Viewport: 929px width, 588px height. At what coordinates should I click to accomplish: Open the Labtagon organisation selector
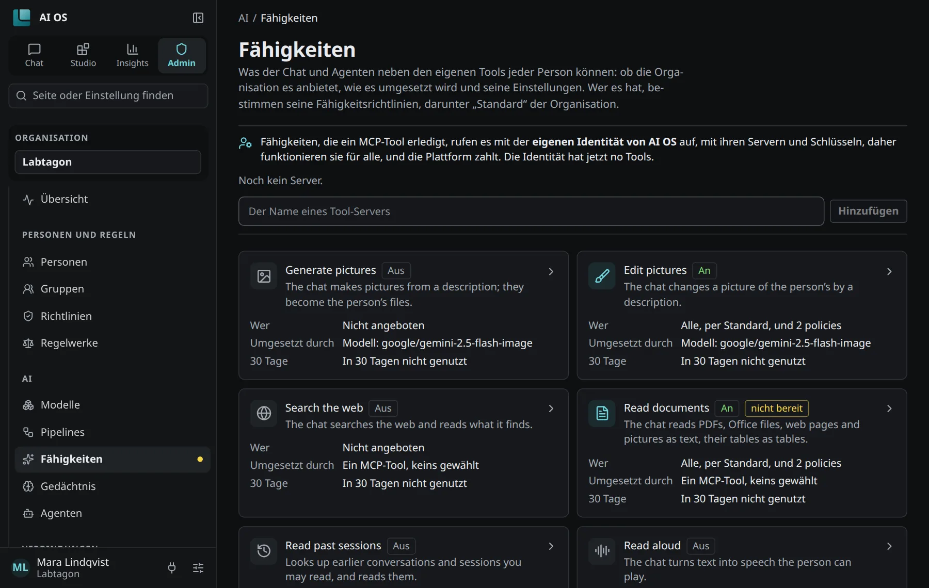108,162
